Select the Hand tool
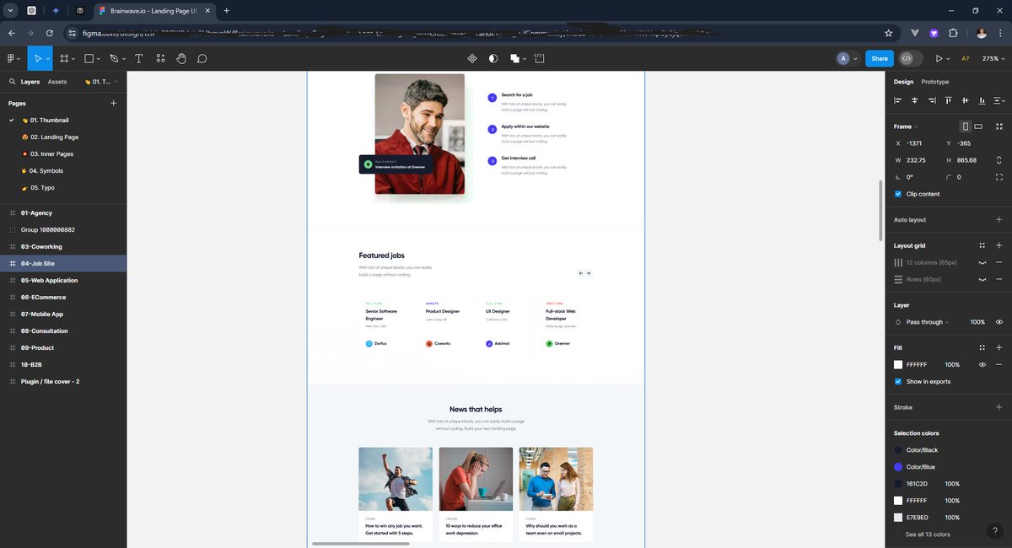 [181, 58]
